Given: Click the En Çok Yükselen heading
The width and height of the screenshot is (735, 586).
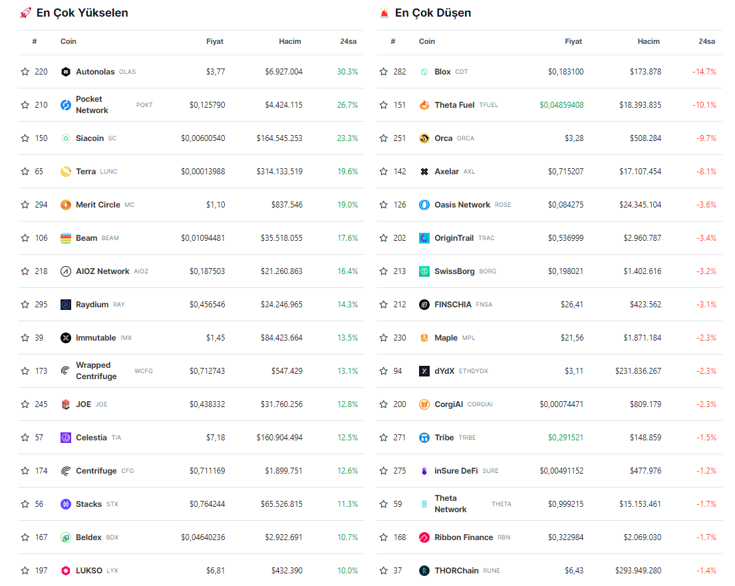Looking at the screenshot, I should [82, 13].
